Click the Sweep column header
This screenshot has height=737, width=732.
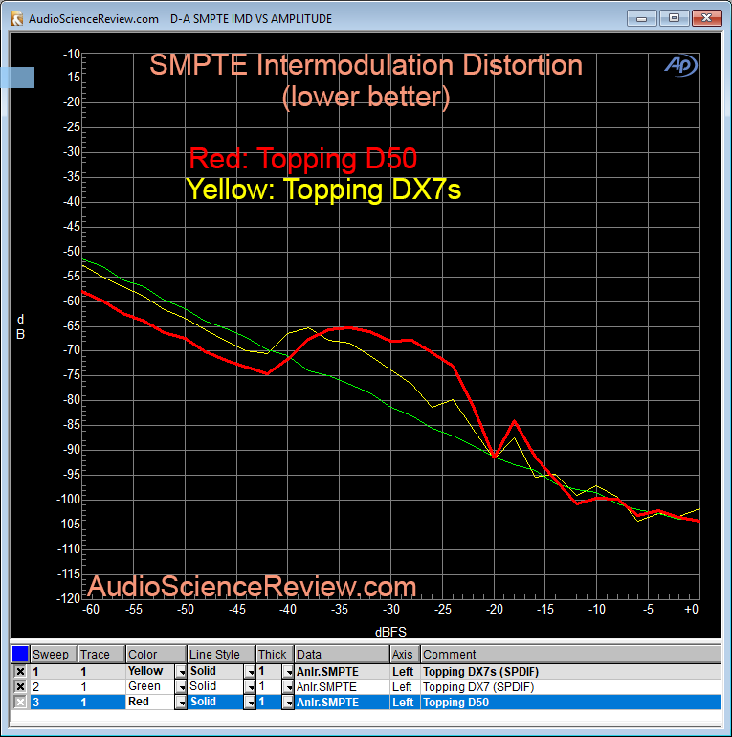(x=54, y=655)
